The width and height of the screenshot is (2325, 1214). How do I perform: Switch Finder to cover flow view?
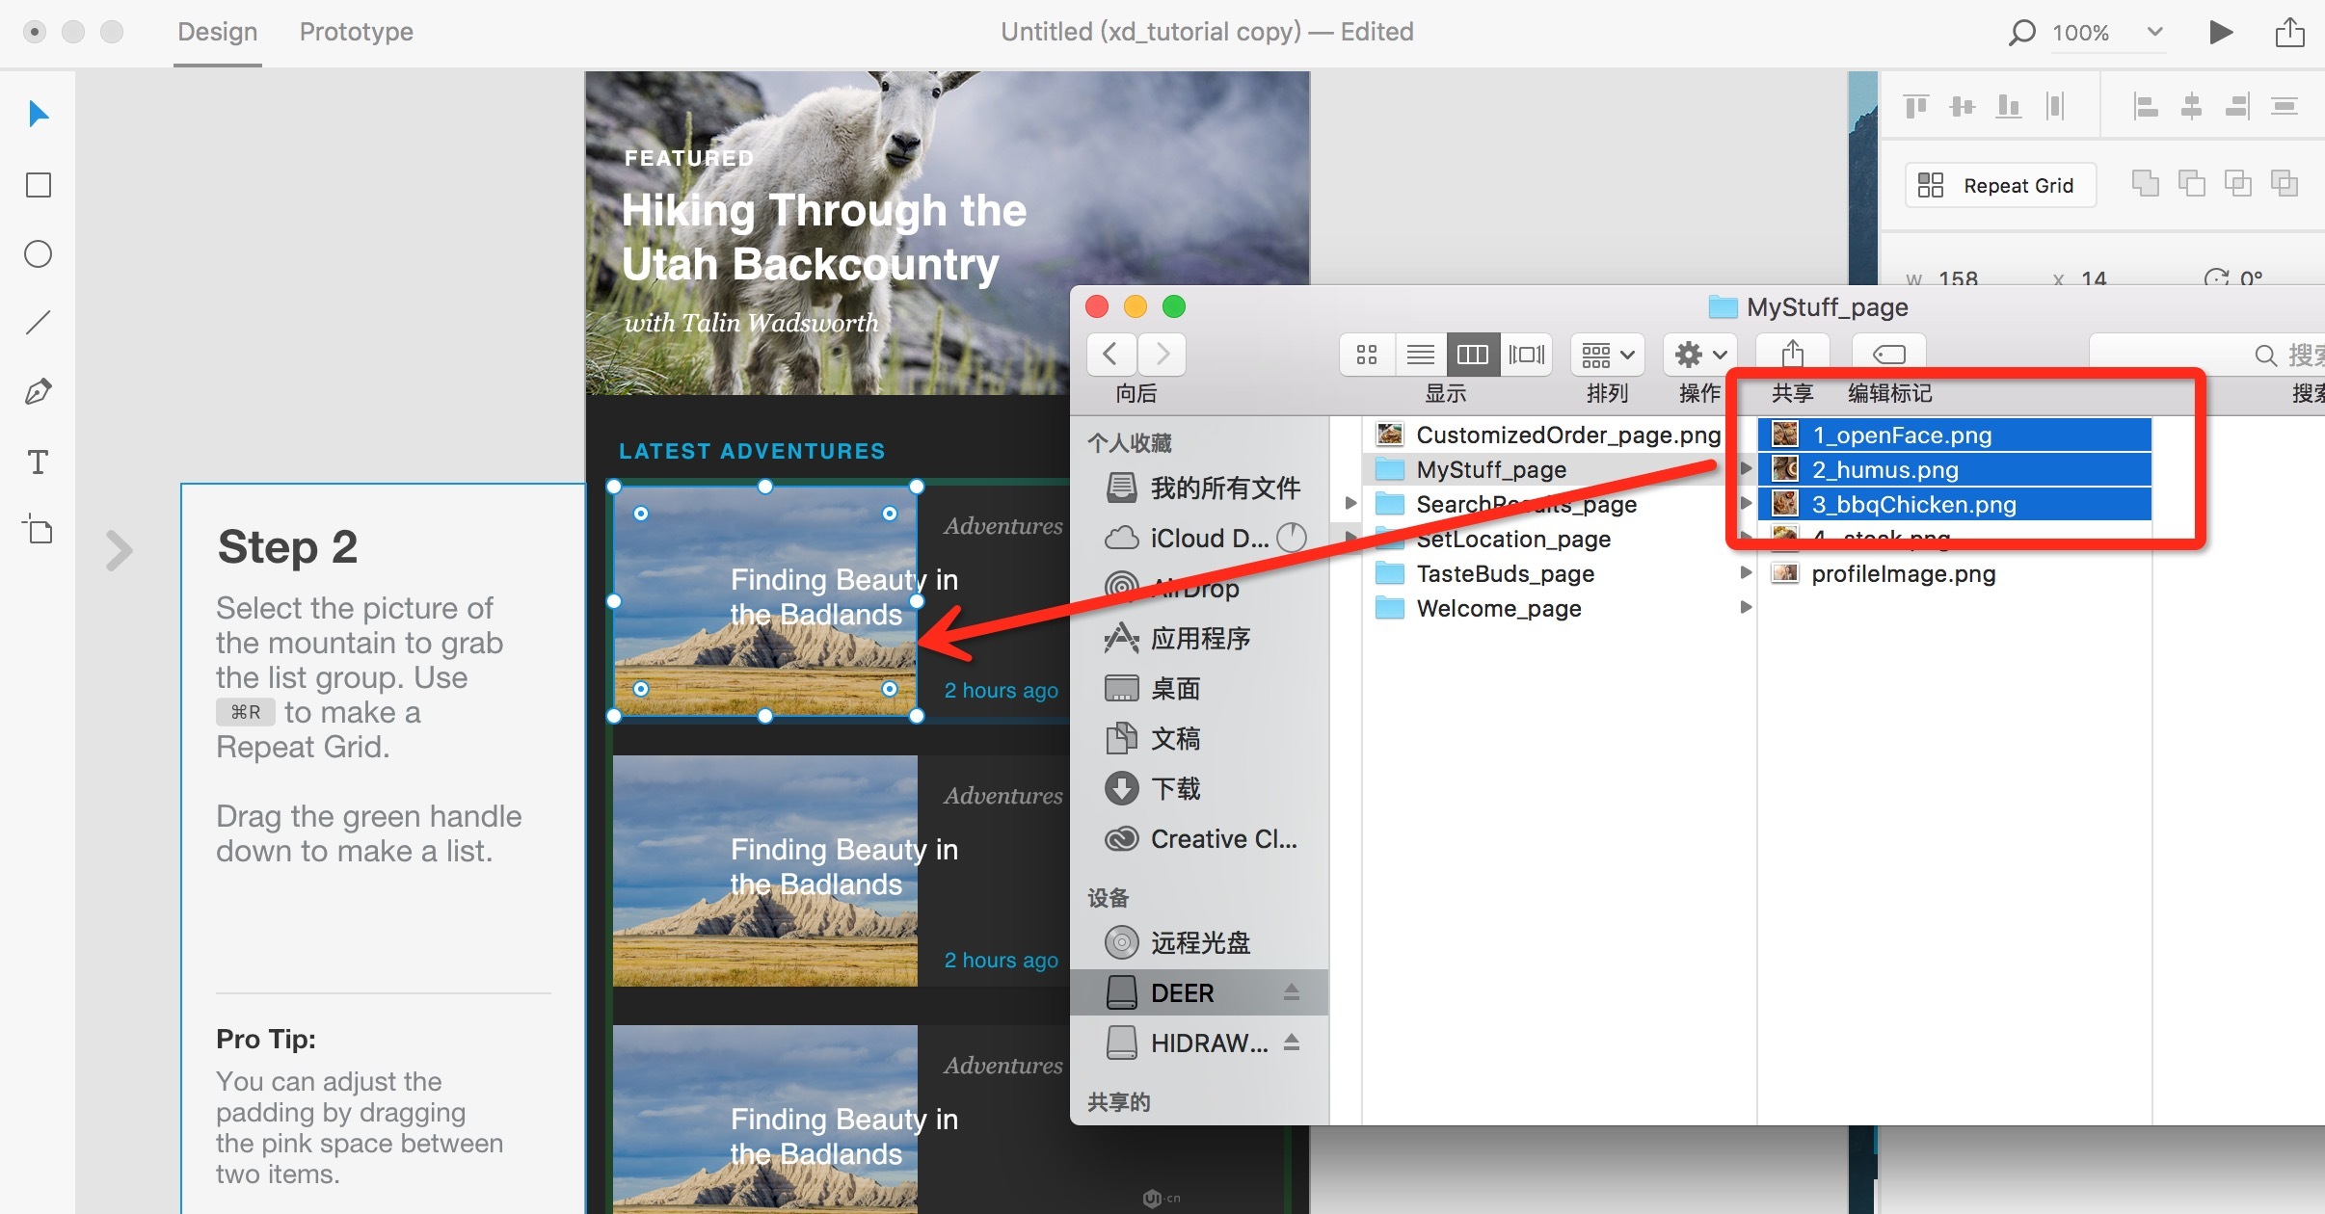click(x=1526, y=355)
